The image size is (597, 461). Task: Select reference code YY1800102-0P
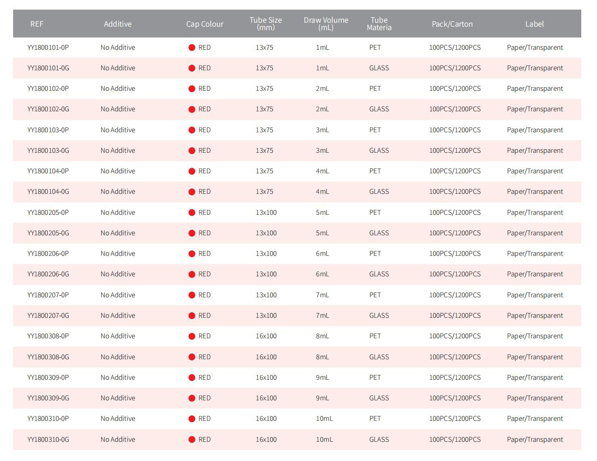[x=48, y=89]
